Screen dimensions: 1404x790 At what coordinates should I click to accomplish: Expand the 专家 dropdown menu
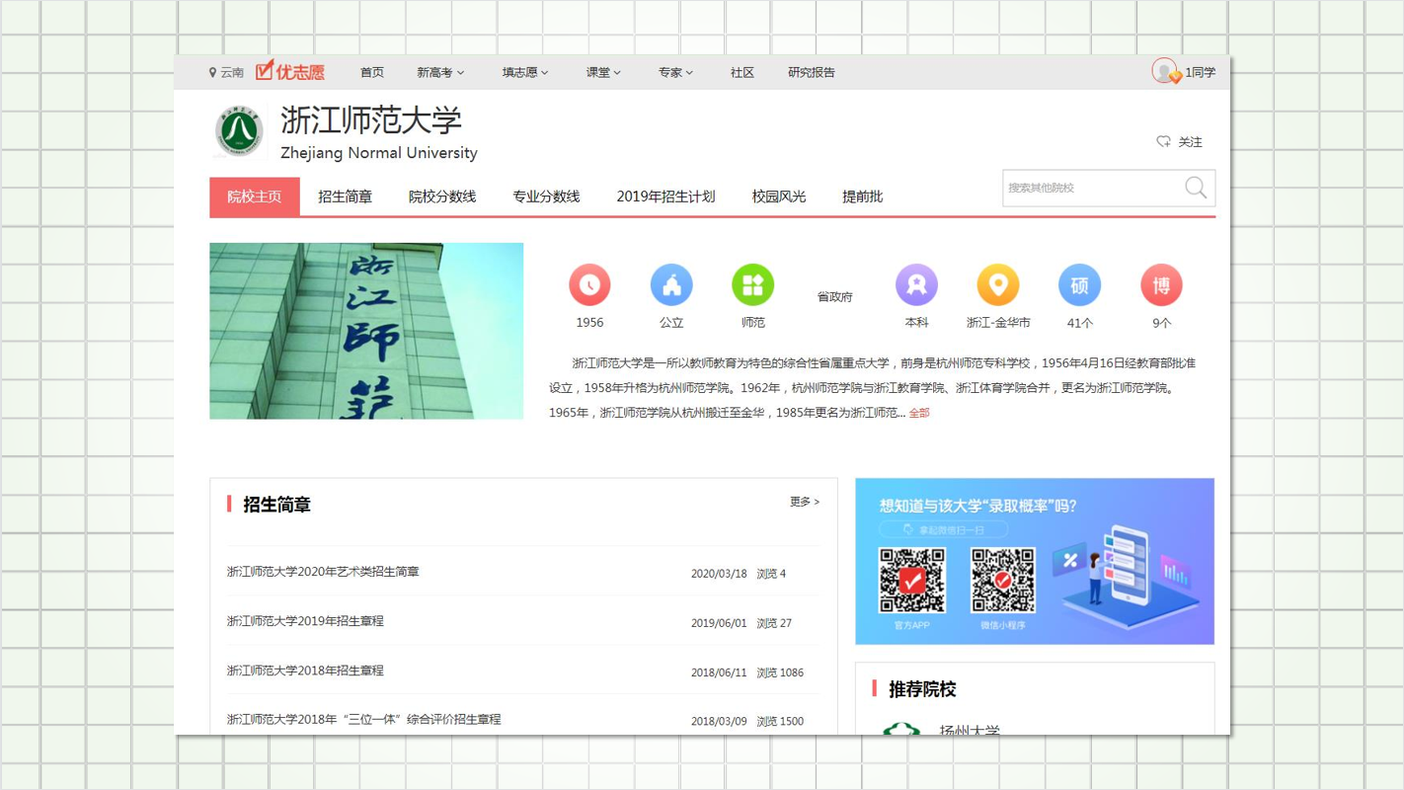point(675,72)
